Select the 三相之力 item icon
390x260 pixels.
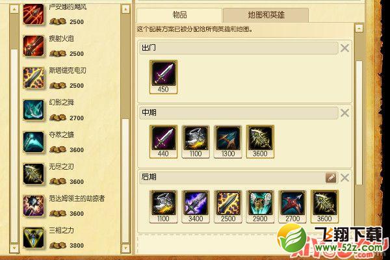point(33,238)
